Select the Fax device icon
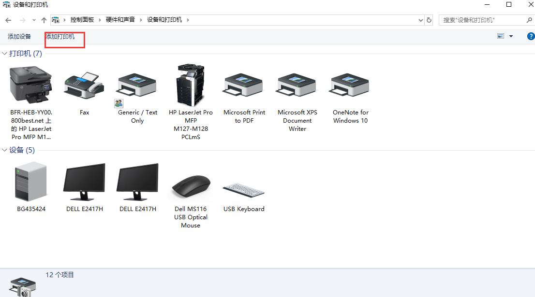The image size is (535, 297). (x=84, y=85)
